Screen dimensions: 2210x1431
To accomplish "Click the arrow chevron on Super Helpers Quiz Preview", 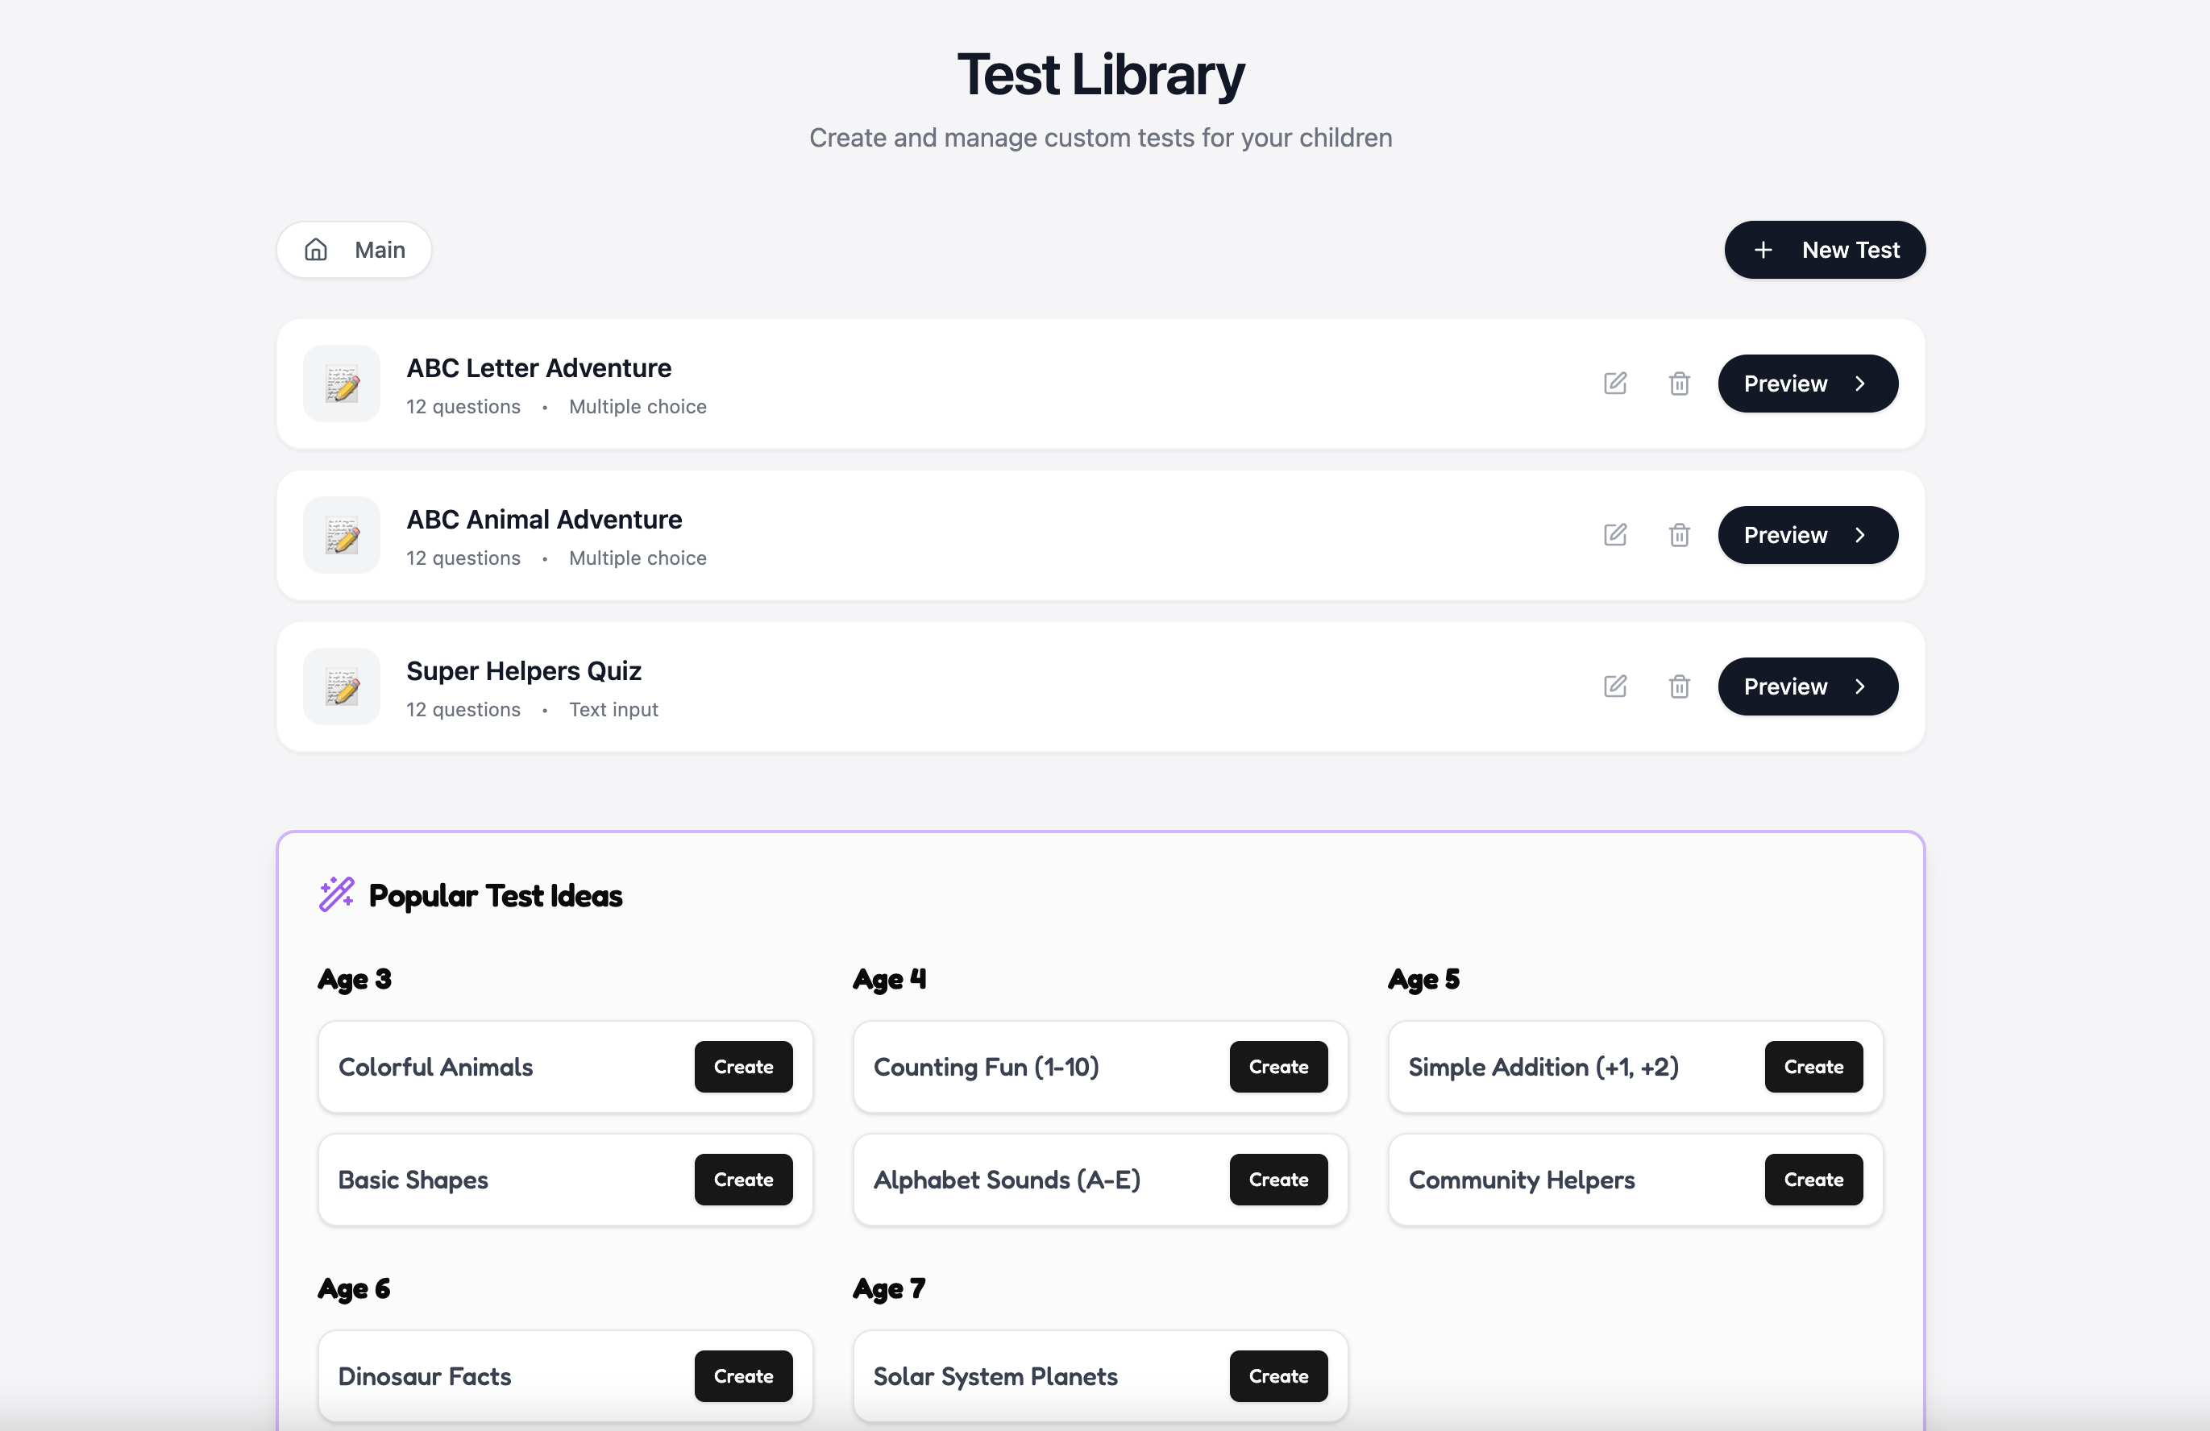I will click(x=1861, y=686).
